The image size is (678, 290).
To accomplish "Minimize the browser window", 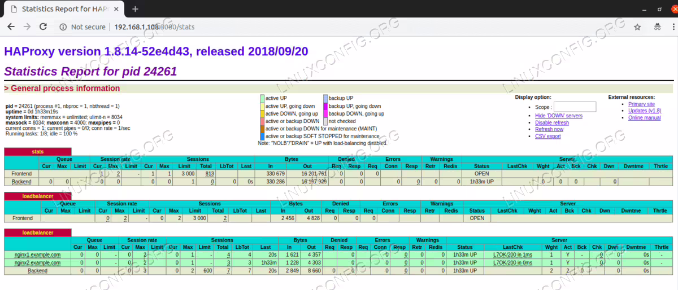I will 644,10.
